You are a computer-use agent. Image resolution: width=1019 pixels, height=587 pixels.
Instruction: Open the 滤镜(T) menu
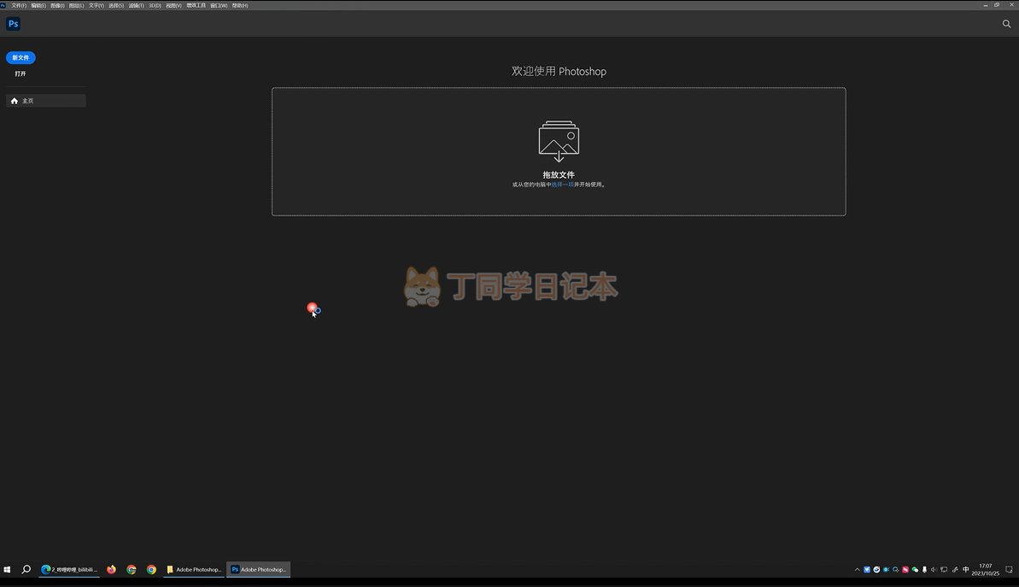[x=137, y=5]
